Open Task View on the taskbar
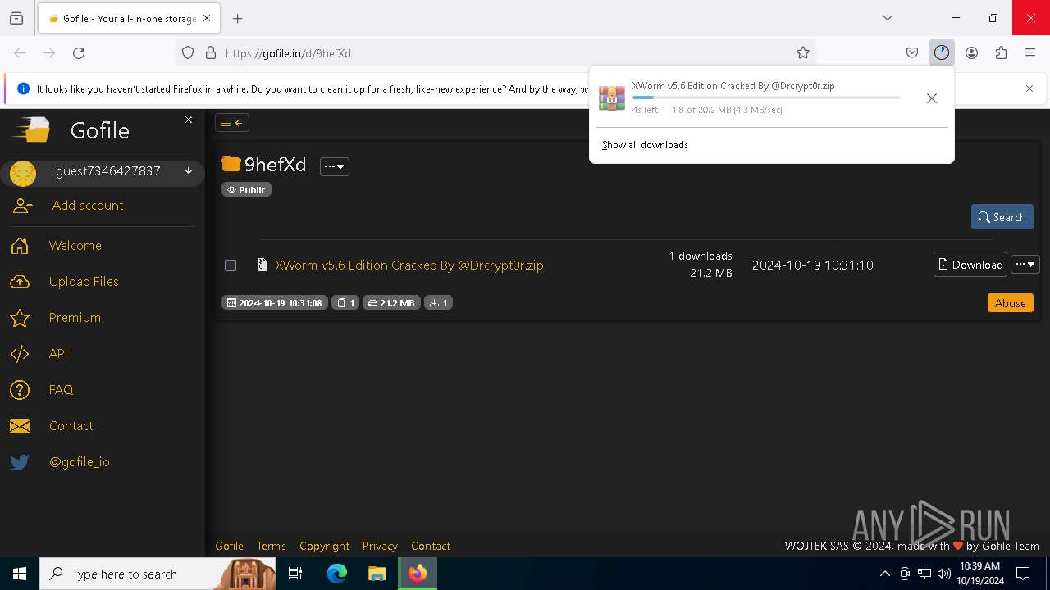The height and width of the screenshot is (590, 1050). pos(295,574)
